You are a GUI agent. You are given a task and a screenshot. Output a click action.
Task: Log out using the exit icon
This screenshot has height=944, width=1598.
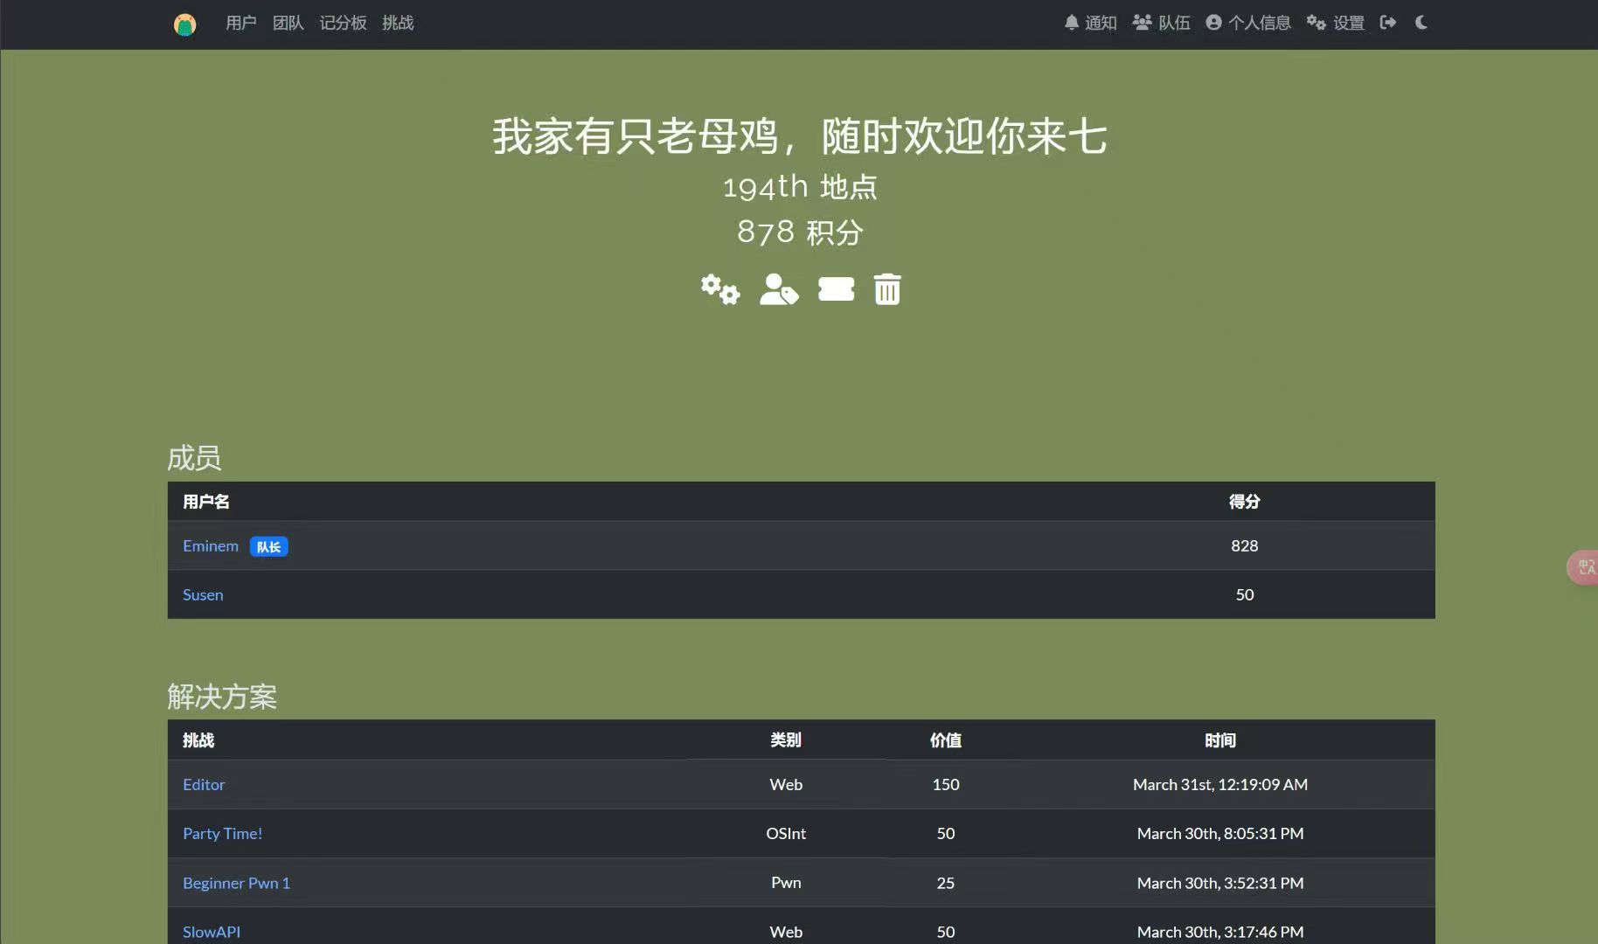click(1387, 23)
